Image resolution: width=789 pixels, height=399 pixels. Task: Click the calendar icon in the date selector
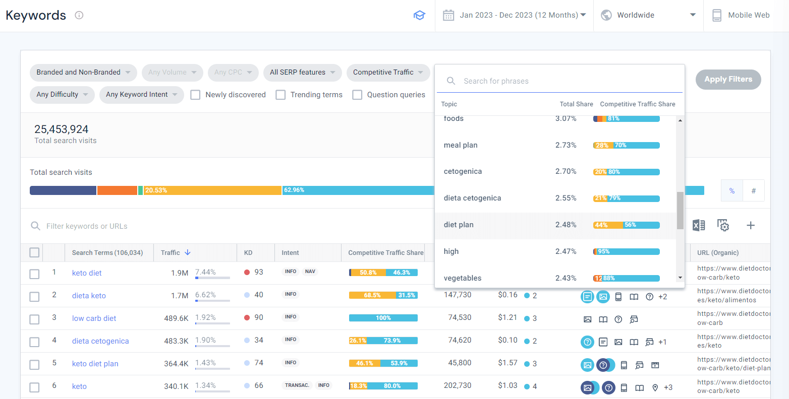click(448, 15)
